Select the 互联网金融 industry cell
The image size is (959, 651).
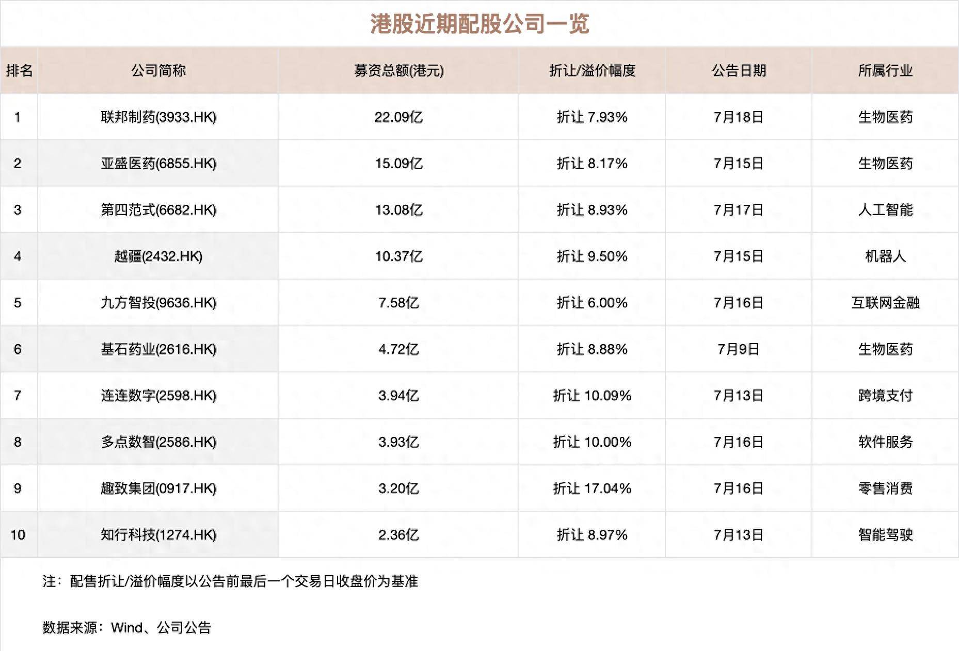coord(885,303)
